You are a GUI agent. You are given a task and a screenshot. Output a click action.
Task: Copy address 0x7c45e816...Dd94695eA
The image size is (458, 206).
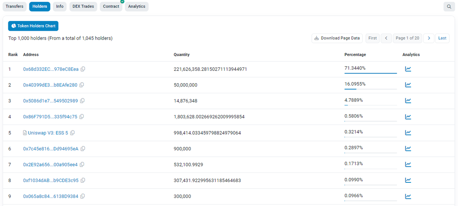pyautogui.click(x=83, y=149)
